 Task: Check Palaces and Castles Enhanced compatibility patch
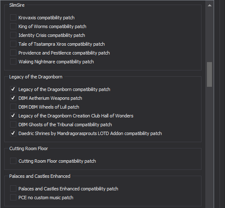(13, 189)
